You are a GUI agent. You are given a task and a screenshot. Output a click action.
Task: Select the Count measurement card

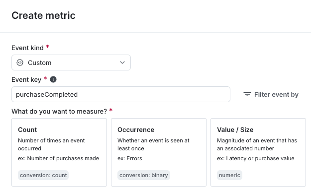tap(59, 152)
